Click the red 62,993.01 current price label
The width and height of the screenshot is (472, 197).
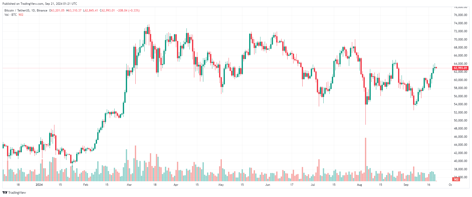click(460, 68)
